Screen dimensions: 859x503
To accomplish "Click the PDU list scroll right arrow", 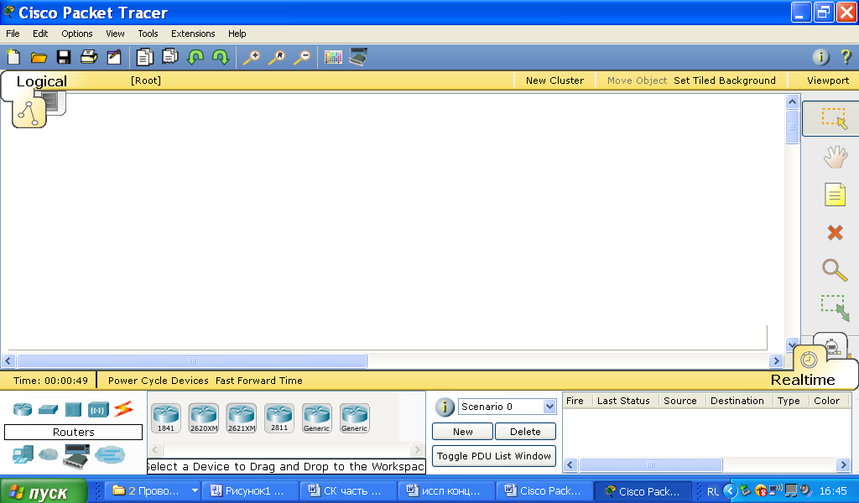I will 843,464.
